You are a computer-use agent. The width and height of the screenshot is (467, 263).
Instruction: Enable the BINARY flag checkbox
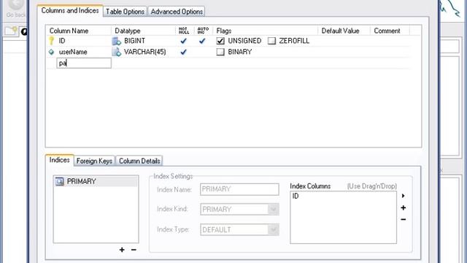(220, 52)
